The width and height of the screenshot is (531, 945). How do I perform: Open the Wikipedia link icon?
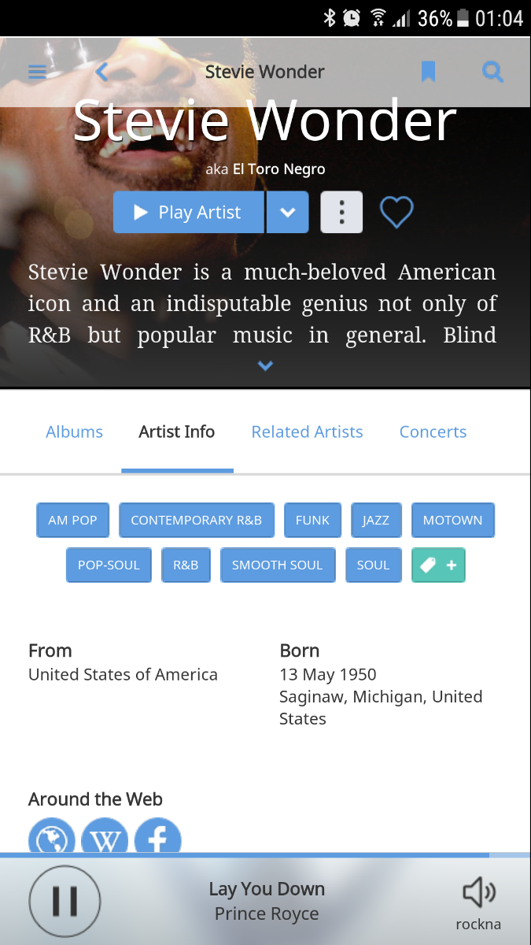point(105,839)
